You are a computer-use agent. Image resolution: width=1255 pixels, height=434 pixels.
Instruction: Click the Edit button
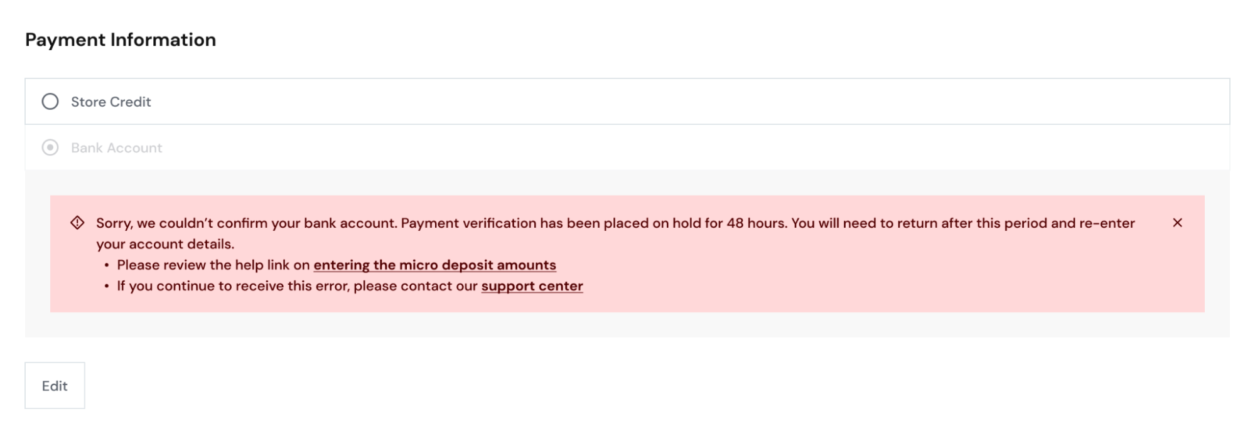coord(55,386)
